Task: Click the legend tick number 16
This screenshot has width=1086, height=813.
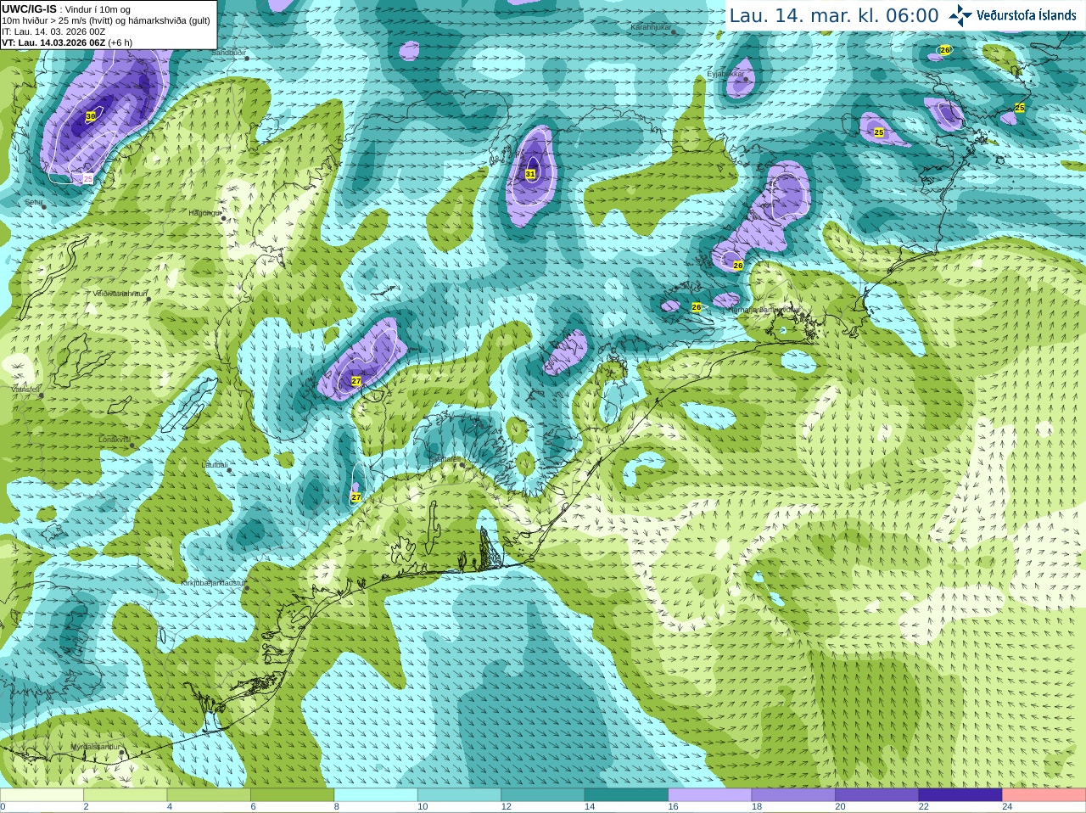Action: (x=673, y=807)
